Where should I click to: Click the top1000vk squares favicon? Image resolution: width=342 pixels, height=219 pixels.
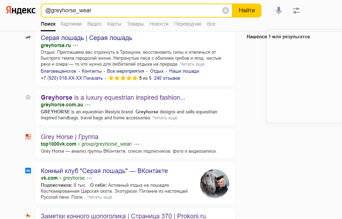[x=28, y=137]
